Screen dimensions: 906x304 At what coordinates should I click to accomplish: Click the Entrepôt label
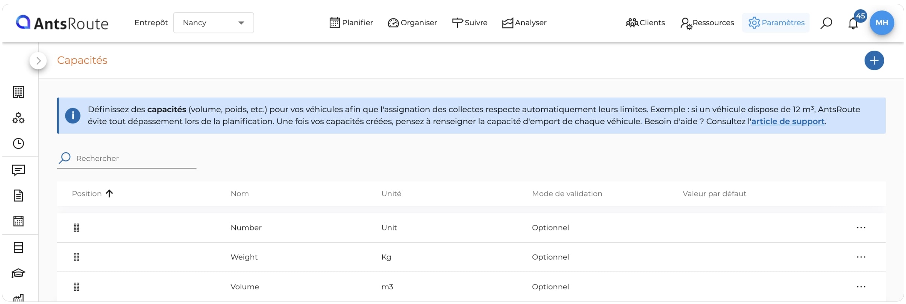pos(151,23)
